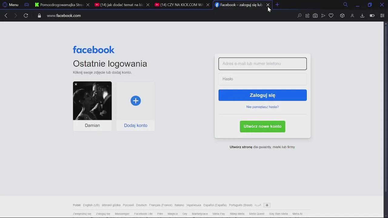Screen dimensions: 388x218
Task: Open the Zarejestruj się footer link
Action: pyautogui.click(x=82, y=214)
